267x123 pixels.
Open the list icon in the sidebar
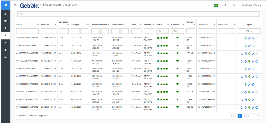click(x=5, y=43)
